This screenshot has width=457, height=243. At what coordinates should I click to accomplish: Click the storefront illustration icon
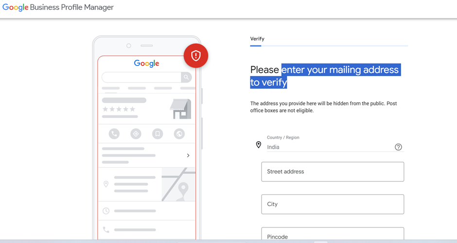coord(180,109)
